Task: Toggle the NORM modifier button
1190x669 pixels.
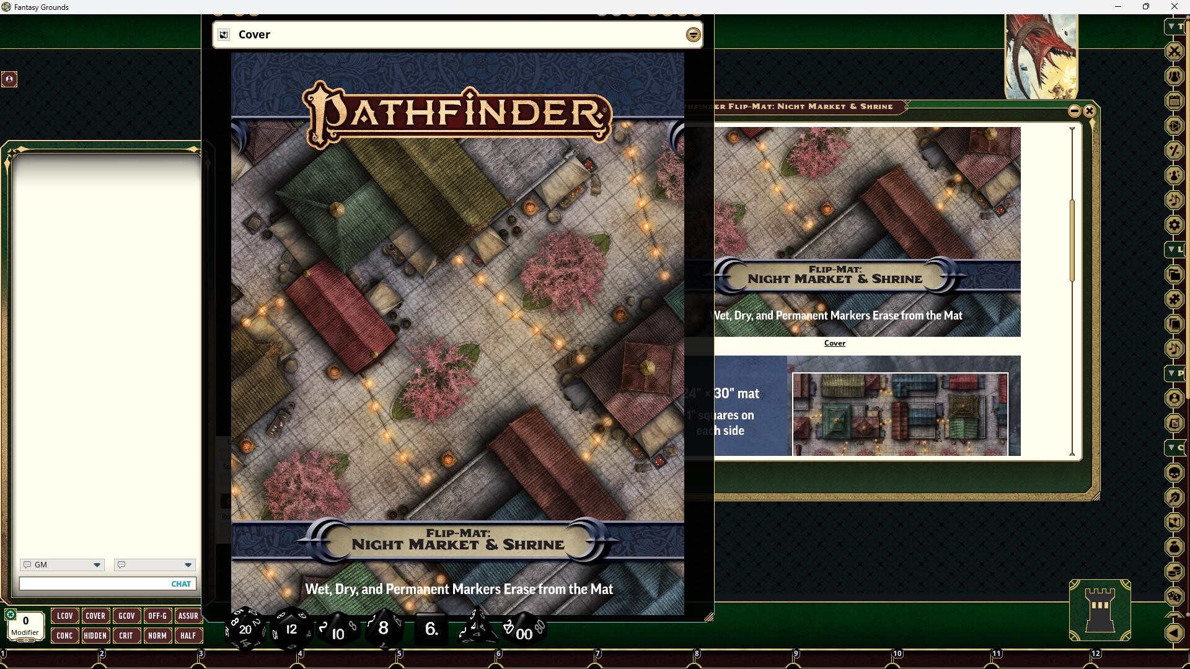Action: (157, 636)
